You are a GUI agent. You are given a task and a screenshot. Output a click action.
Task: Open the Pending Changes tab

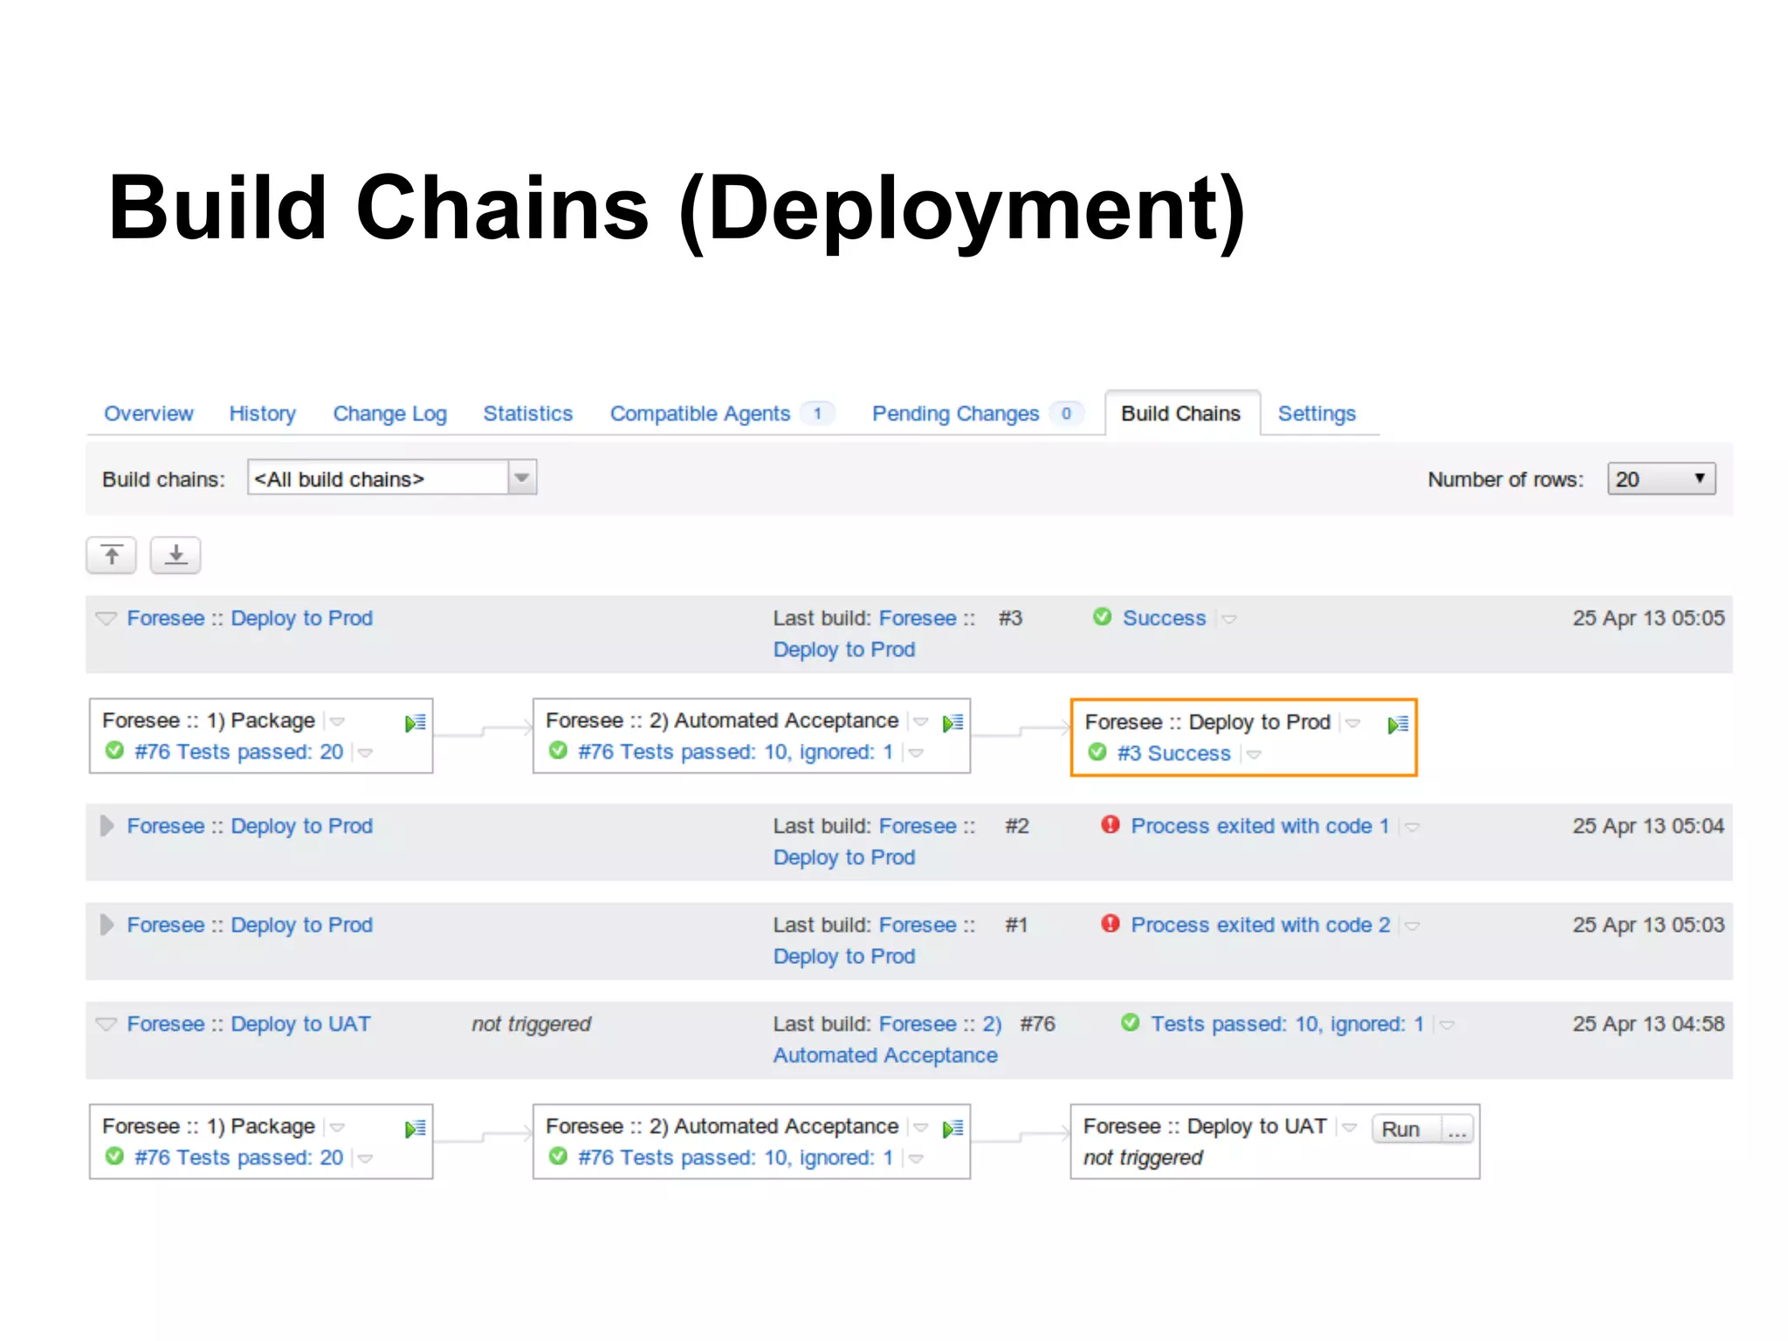click(x=956, y=413)
